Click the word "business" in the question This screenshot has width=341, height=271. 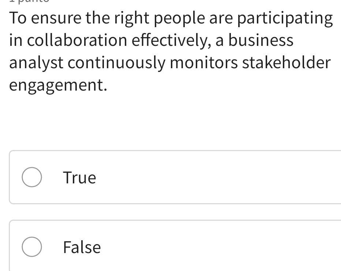[x=261, y=40]
